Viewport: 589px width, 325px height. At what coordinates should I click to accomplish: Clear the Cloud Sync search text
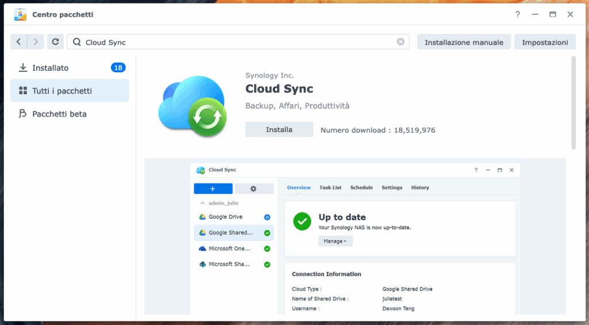400,42
